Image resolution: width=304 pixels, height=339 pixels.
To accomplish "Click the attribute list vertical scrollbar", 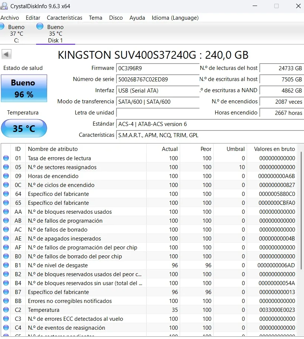I will coord(301,211).
